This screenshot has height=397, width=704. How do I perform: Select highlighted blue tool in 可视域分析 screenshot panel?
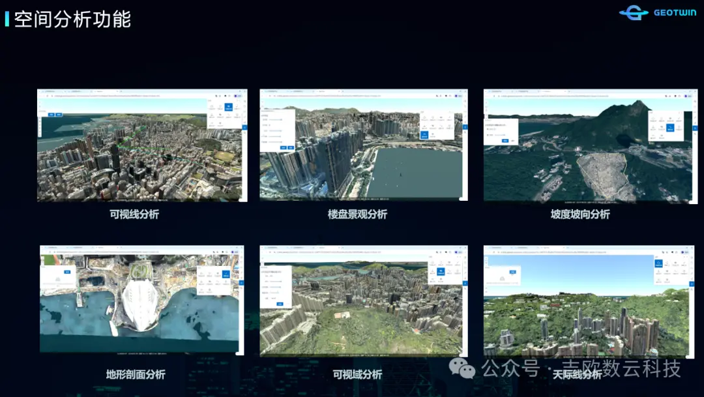440,270
